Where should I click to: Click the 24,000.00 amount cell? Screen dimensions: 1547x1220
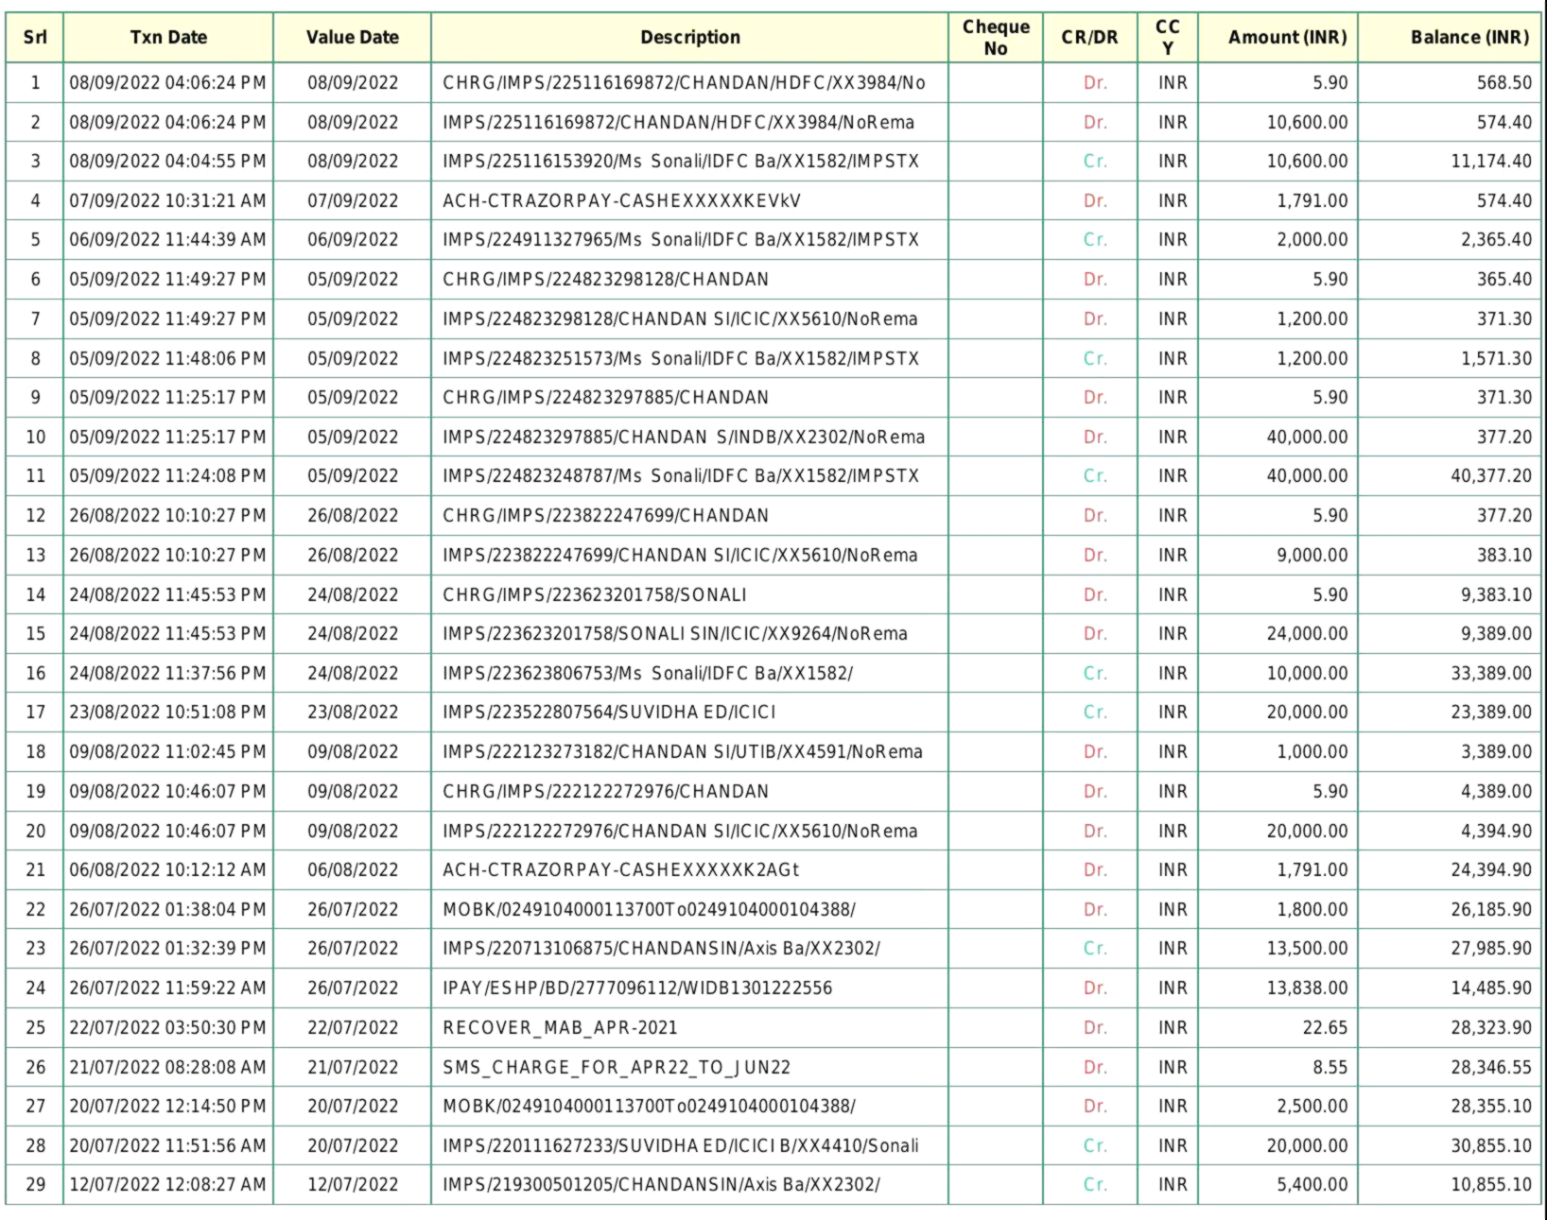tap(1307, 633)
